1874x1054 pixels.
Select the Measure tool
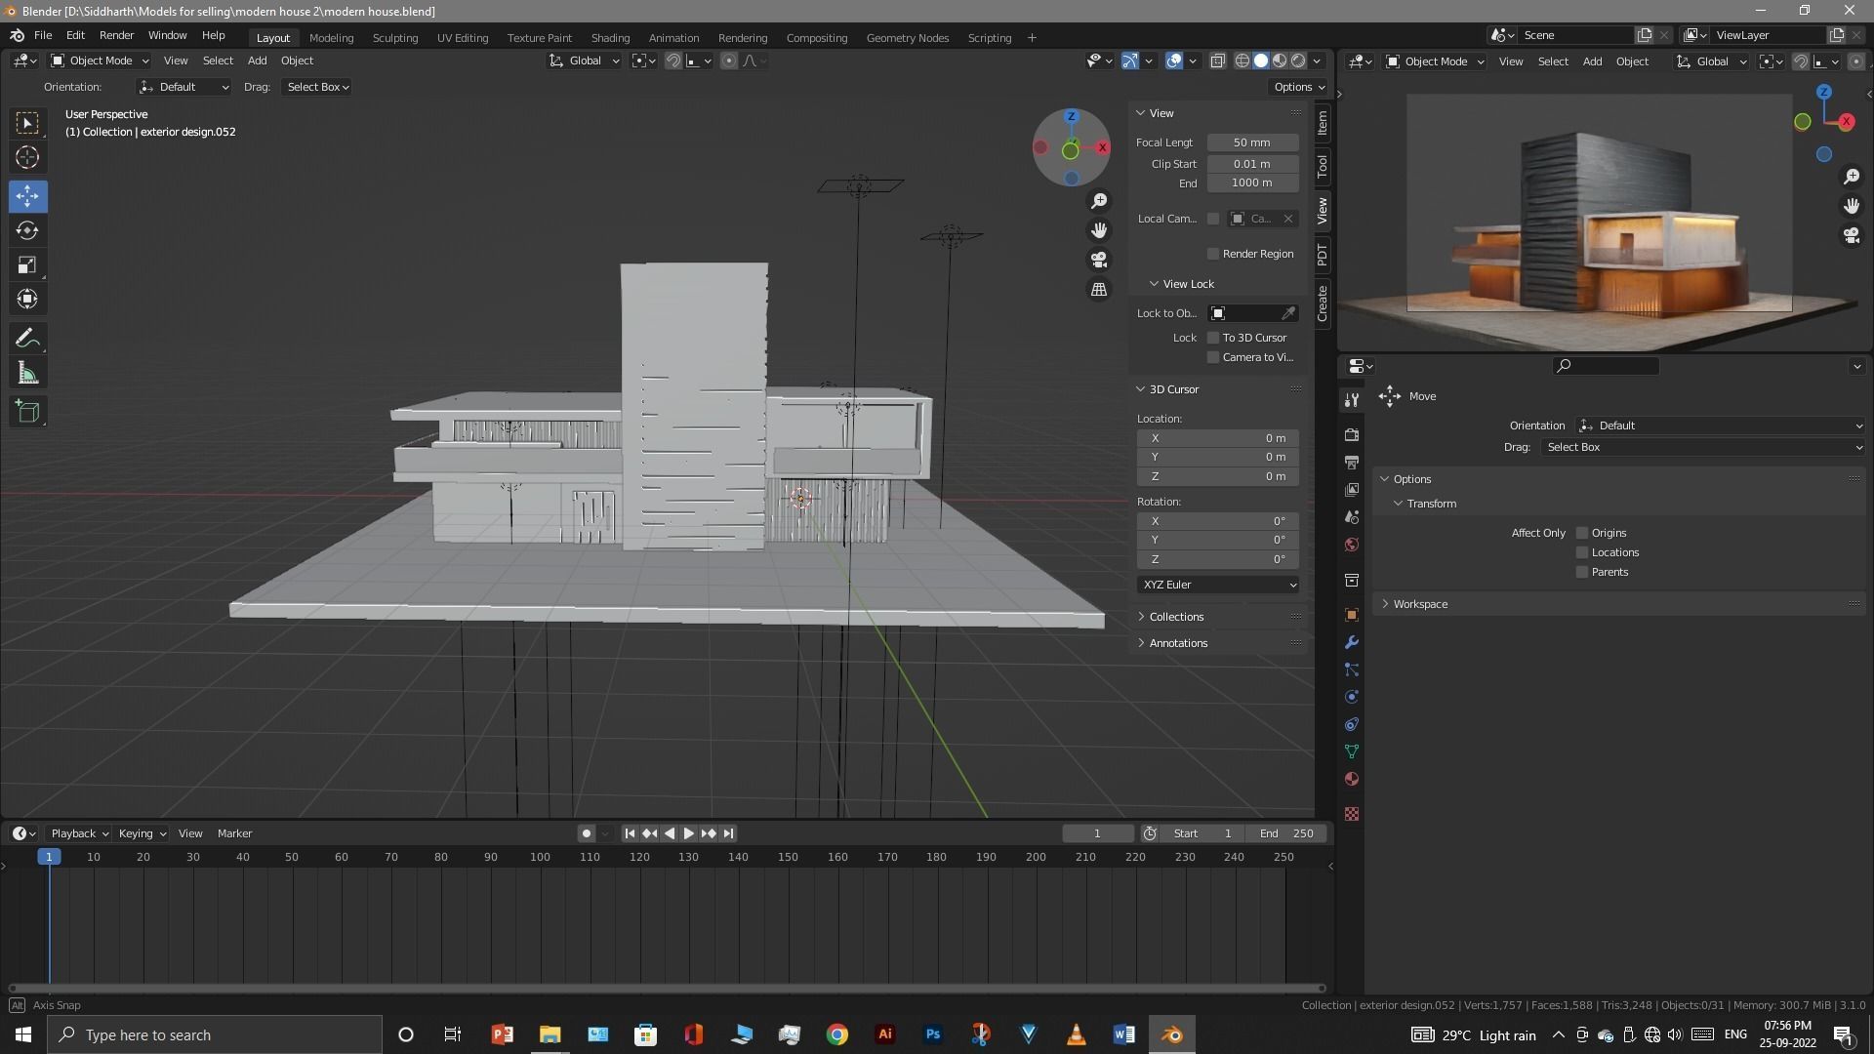tap(27, 373)
